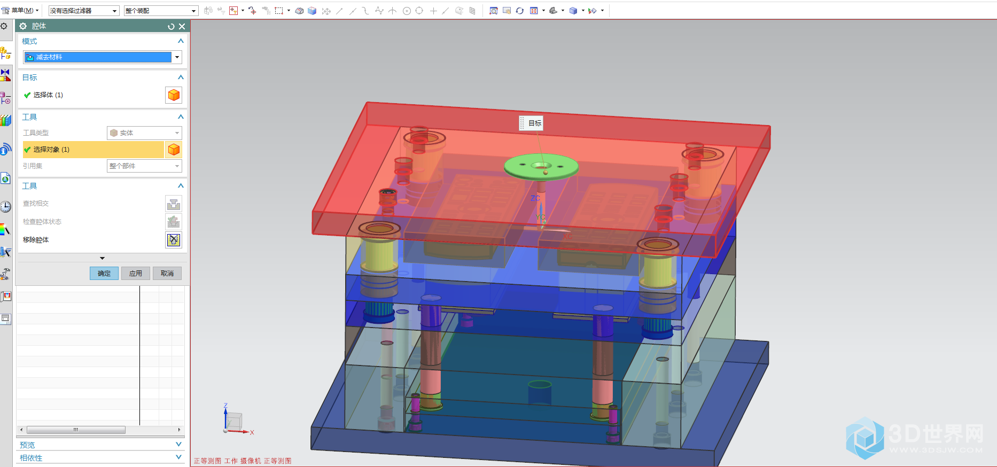Close the 腔体 dialog
The image size is (997, 467).
[x=182, y=26]
